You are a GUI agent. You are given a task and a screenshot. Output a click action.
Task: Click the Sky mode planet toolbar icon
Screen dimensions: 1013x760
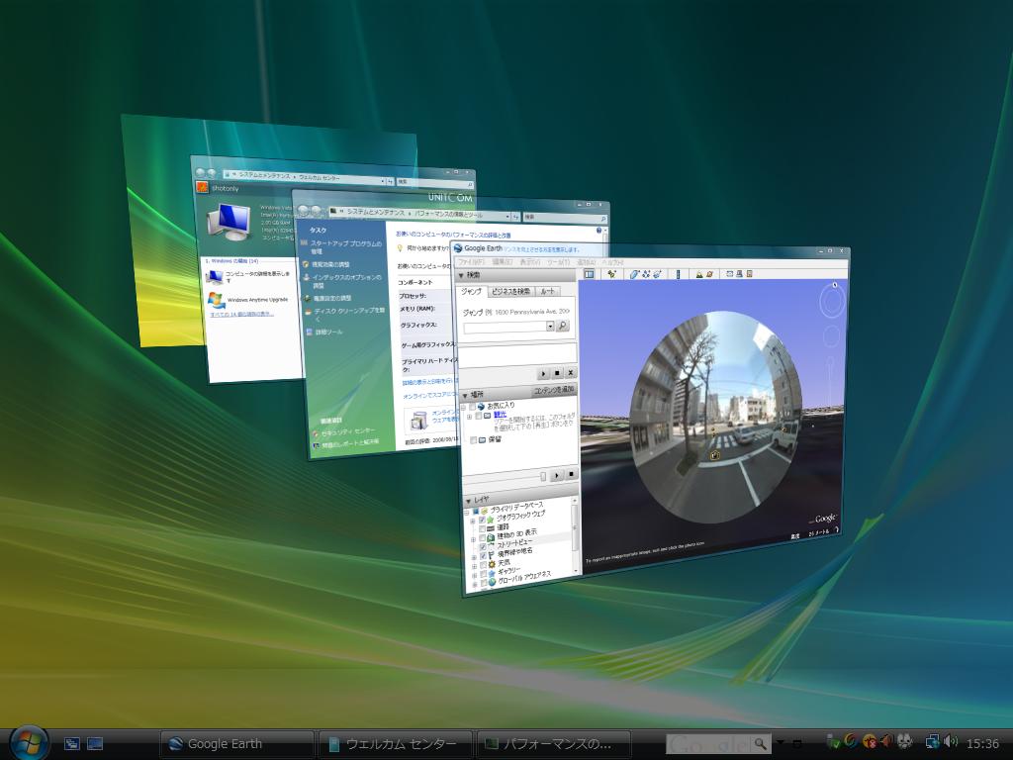pyautogui.click(x=709, y=274)
